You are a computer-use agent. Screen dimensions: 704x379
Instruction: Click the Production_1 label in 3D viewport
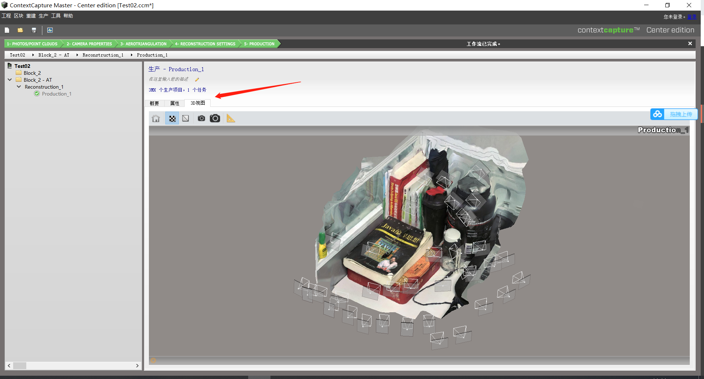click(x=663, y=130)
